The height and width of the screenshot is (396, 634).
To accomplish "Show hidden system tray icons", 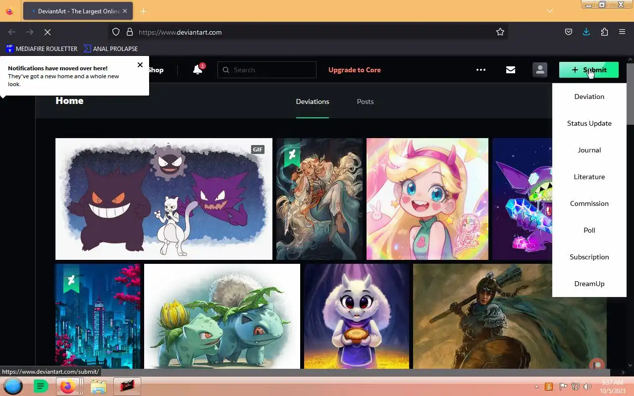I will click(x=536, y=387).
